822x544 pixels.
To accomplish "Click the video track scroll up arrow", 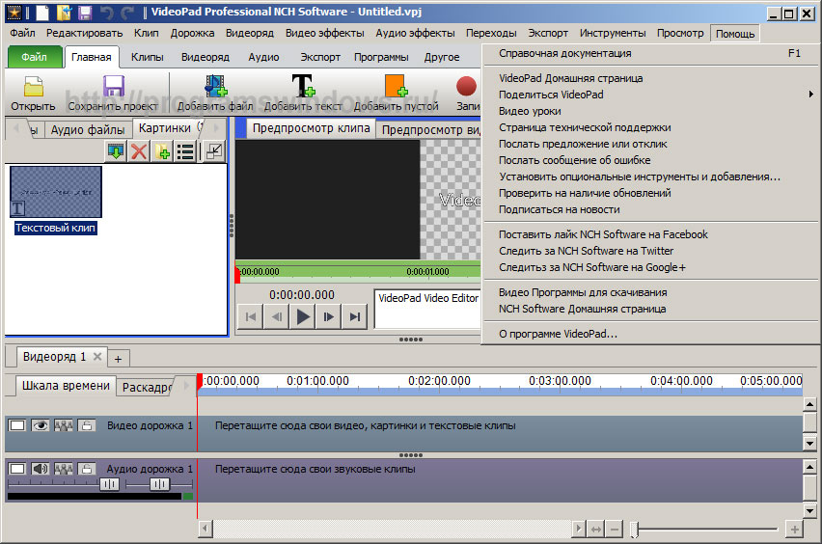I will tap(810, 404).
